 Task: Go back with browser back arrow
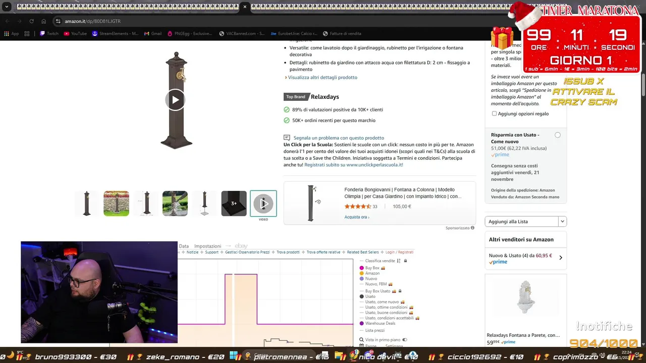coord(7,21)
